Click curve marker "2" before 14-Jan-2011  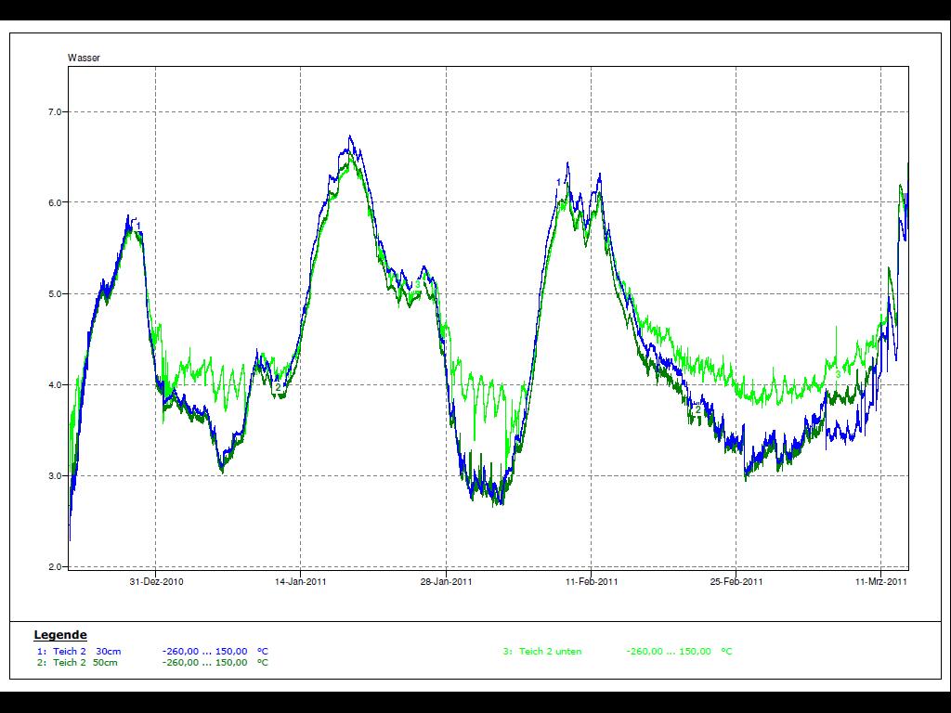pos(278,387)
